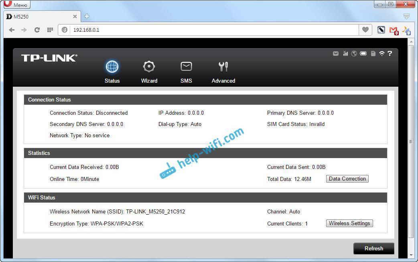Screen dimensions: 418x262
Task: Click the Refresh button
Action: 374,248
